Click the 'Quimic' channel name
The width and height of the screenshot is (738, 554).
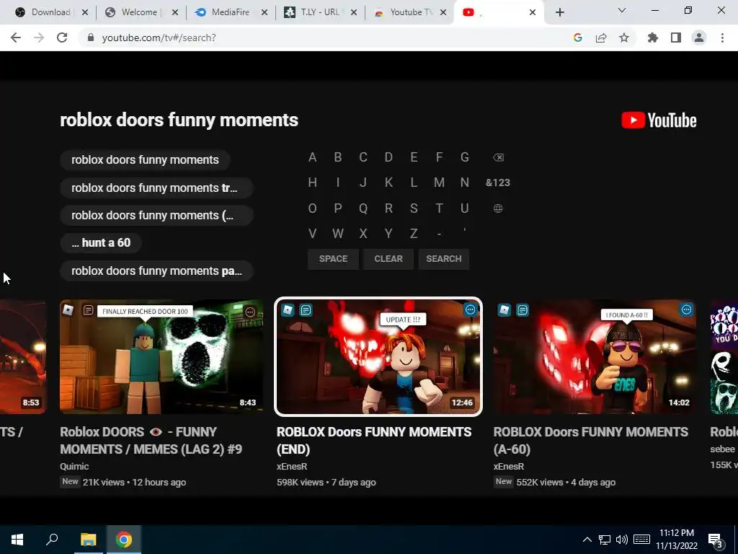pyautogui.click(x=74, y=467)
